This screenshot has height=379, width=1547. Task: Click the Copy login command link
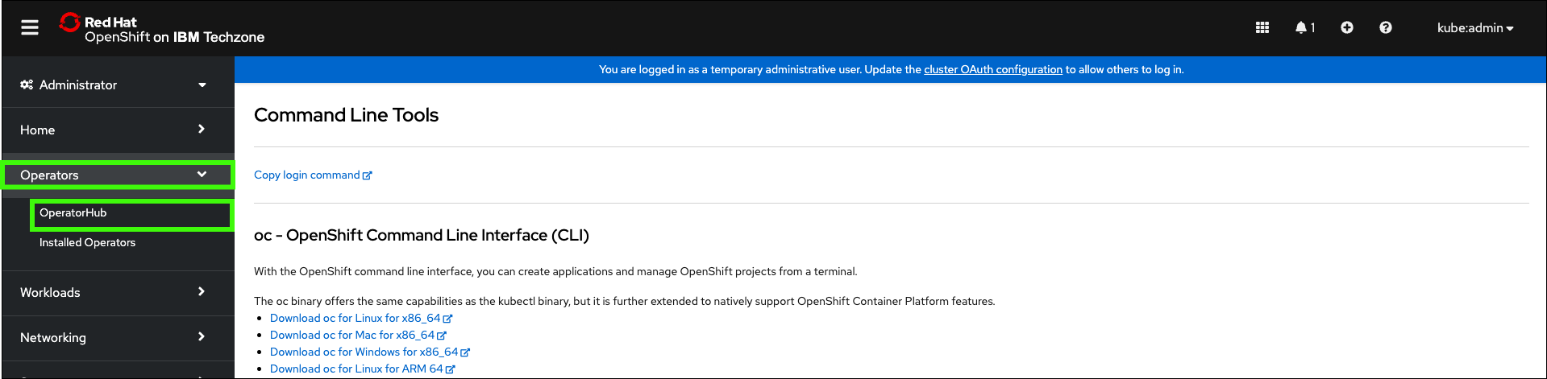[x=306, y=175]
